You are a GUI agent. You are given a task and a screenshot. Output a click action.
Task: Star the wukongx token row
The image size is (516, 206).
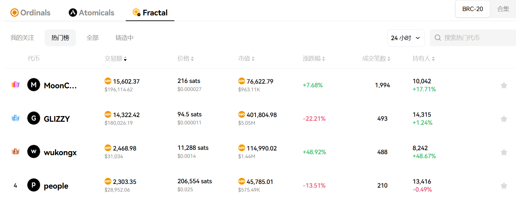504,152
